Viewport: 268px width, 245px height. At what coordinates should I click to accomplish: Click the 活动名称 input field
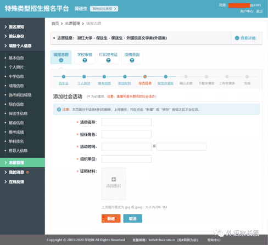pyautogui.click(x=126, y=122)
